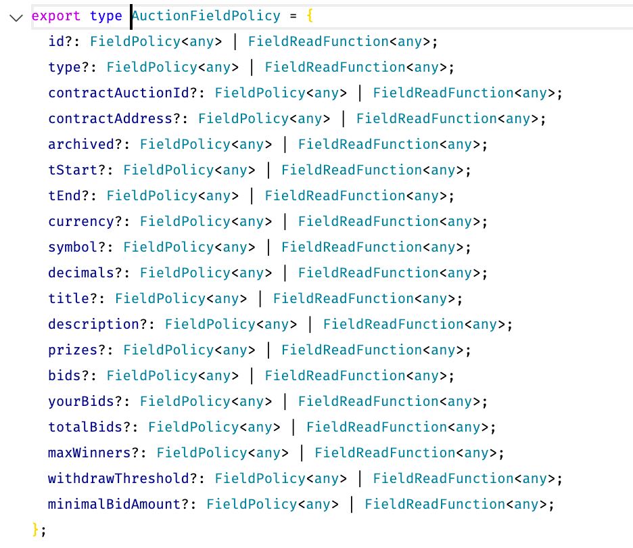The image size is (633, 548).
Task: Click the bids? property
Action: point(68,375)
